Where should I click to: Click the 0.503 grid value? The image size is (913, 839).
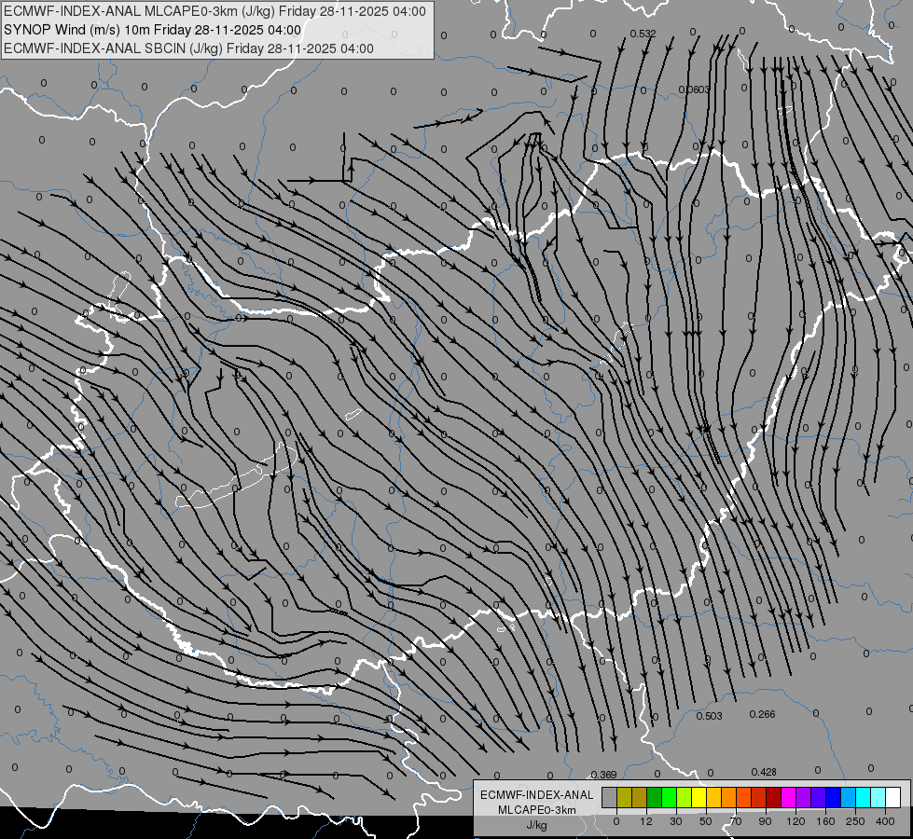(709, 716)
